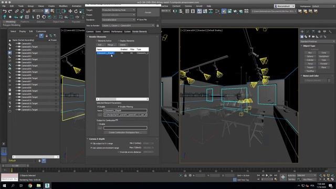The image size is (336, 189).
Task: Open the Standard Primitives dropdown
Action: tap(317, 41)
